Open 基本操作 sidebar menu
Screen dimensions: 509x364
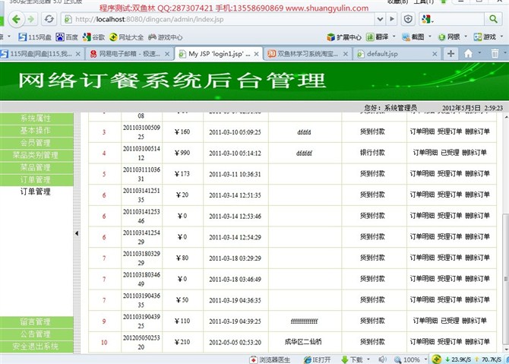36,131
